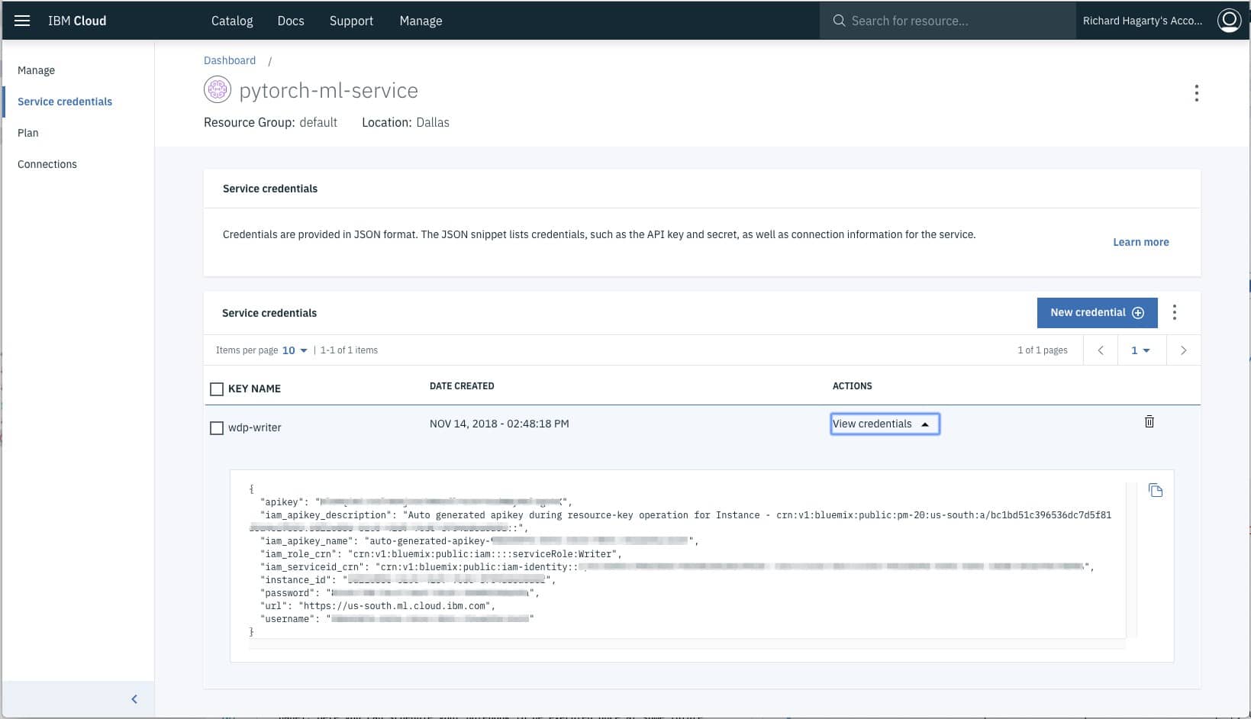
Task: Click the user profile avatar icon
Action: [x=1229, y=21]
